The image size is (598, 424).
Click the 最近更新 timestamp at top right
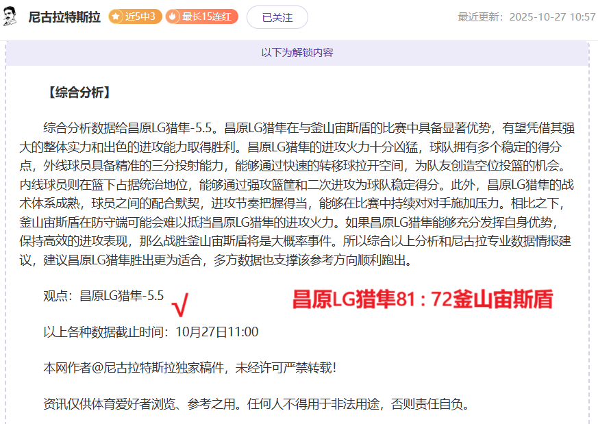[526, 17]
